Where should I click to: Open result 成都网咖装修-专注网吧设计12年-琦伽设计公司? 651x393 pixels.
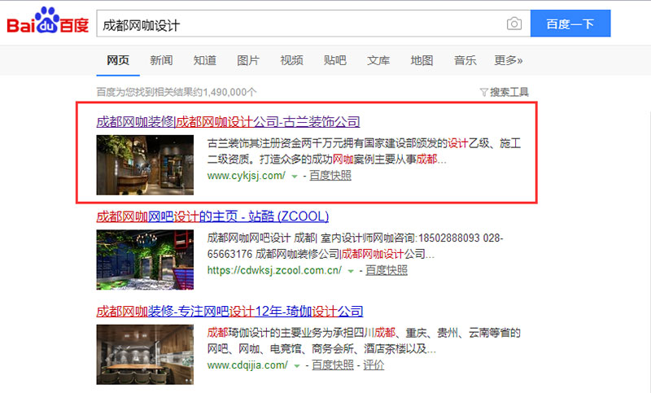pos(229,311)
